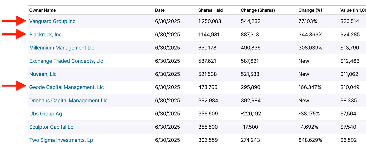366x151 pixels.
Task: Sort by the Date column header
Action: pyautogui.click(x=160, y=10)
